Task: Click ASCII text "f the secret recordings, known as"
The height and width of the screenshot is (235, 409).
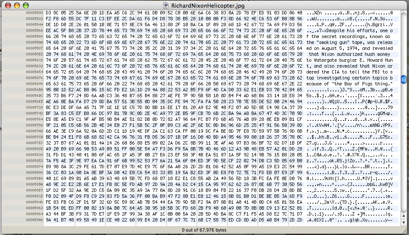Action: 348,36
